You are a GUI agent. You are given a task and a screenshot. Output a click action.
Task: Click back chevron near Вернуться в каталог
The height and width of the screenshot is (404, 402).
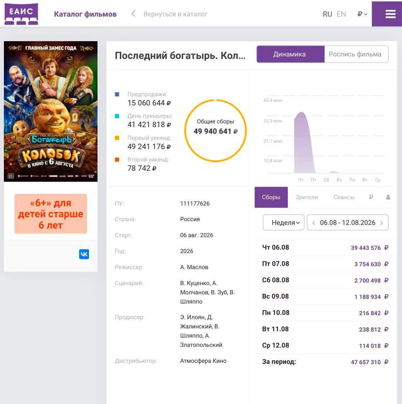tap(133, 13)
